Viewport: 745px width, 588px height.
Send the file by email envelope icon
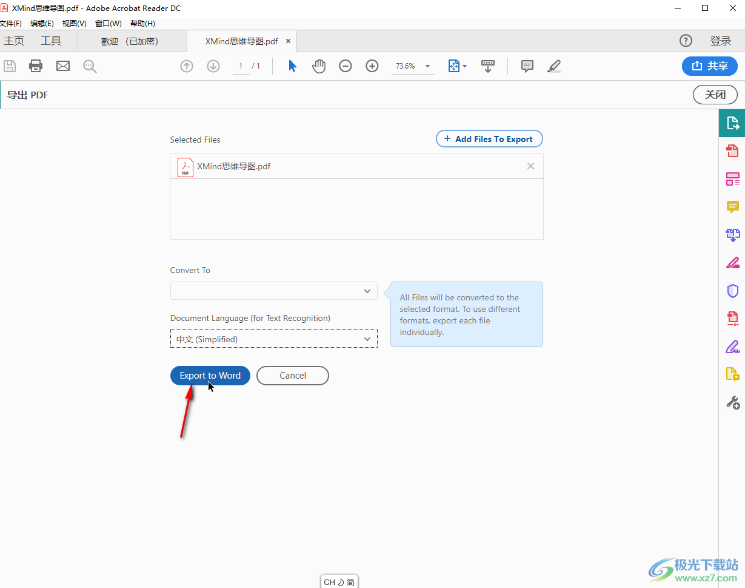coord(63,66)
